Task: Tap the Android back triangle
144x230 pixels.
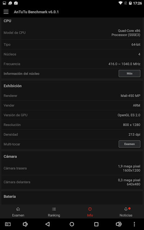Action: tap(48, 224)
